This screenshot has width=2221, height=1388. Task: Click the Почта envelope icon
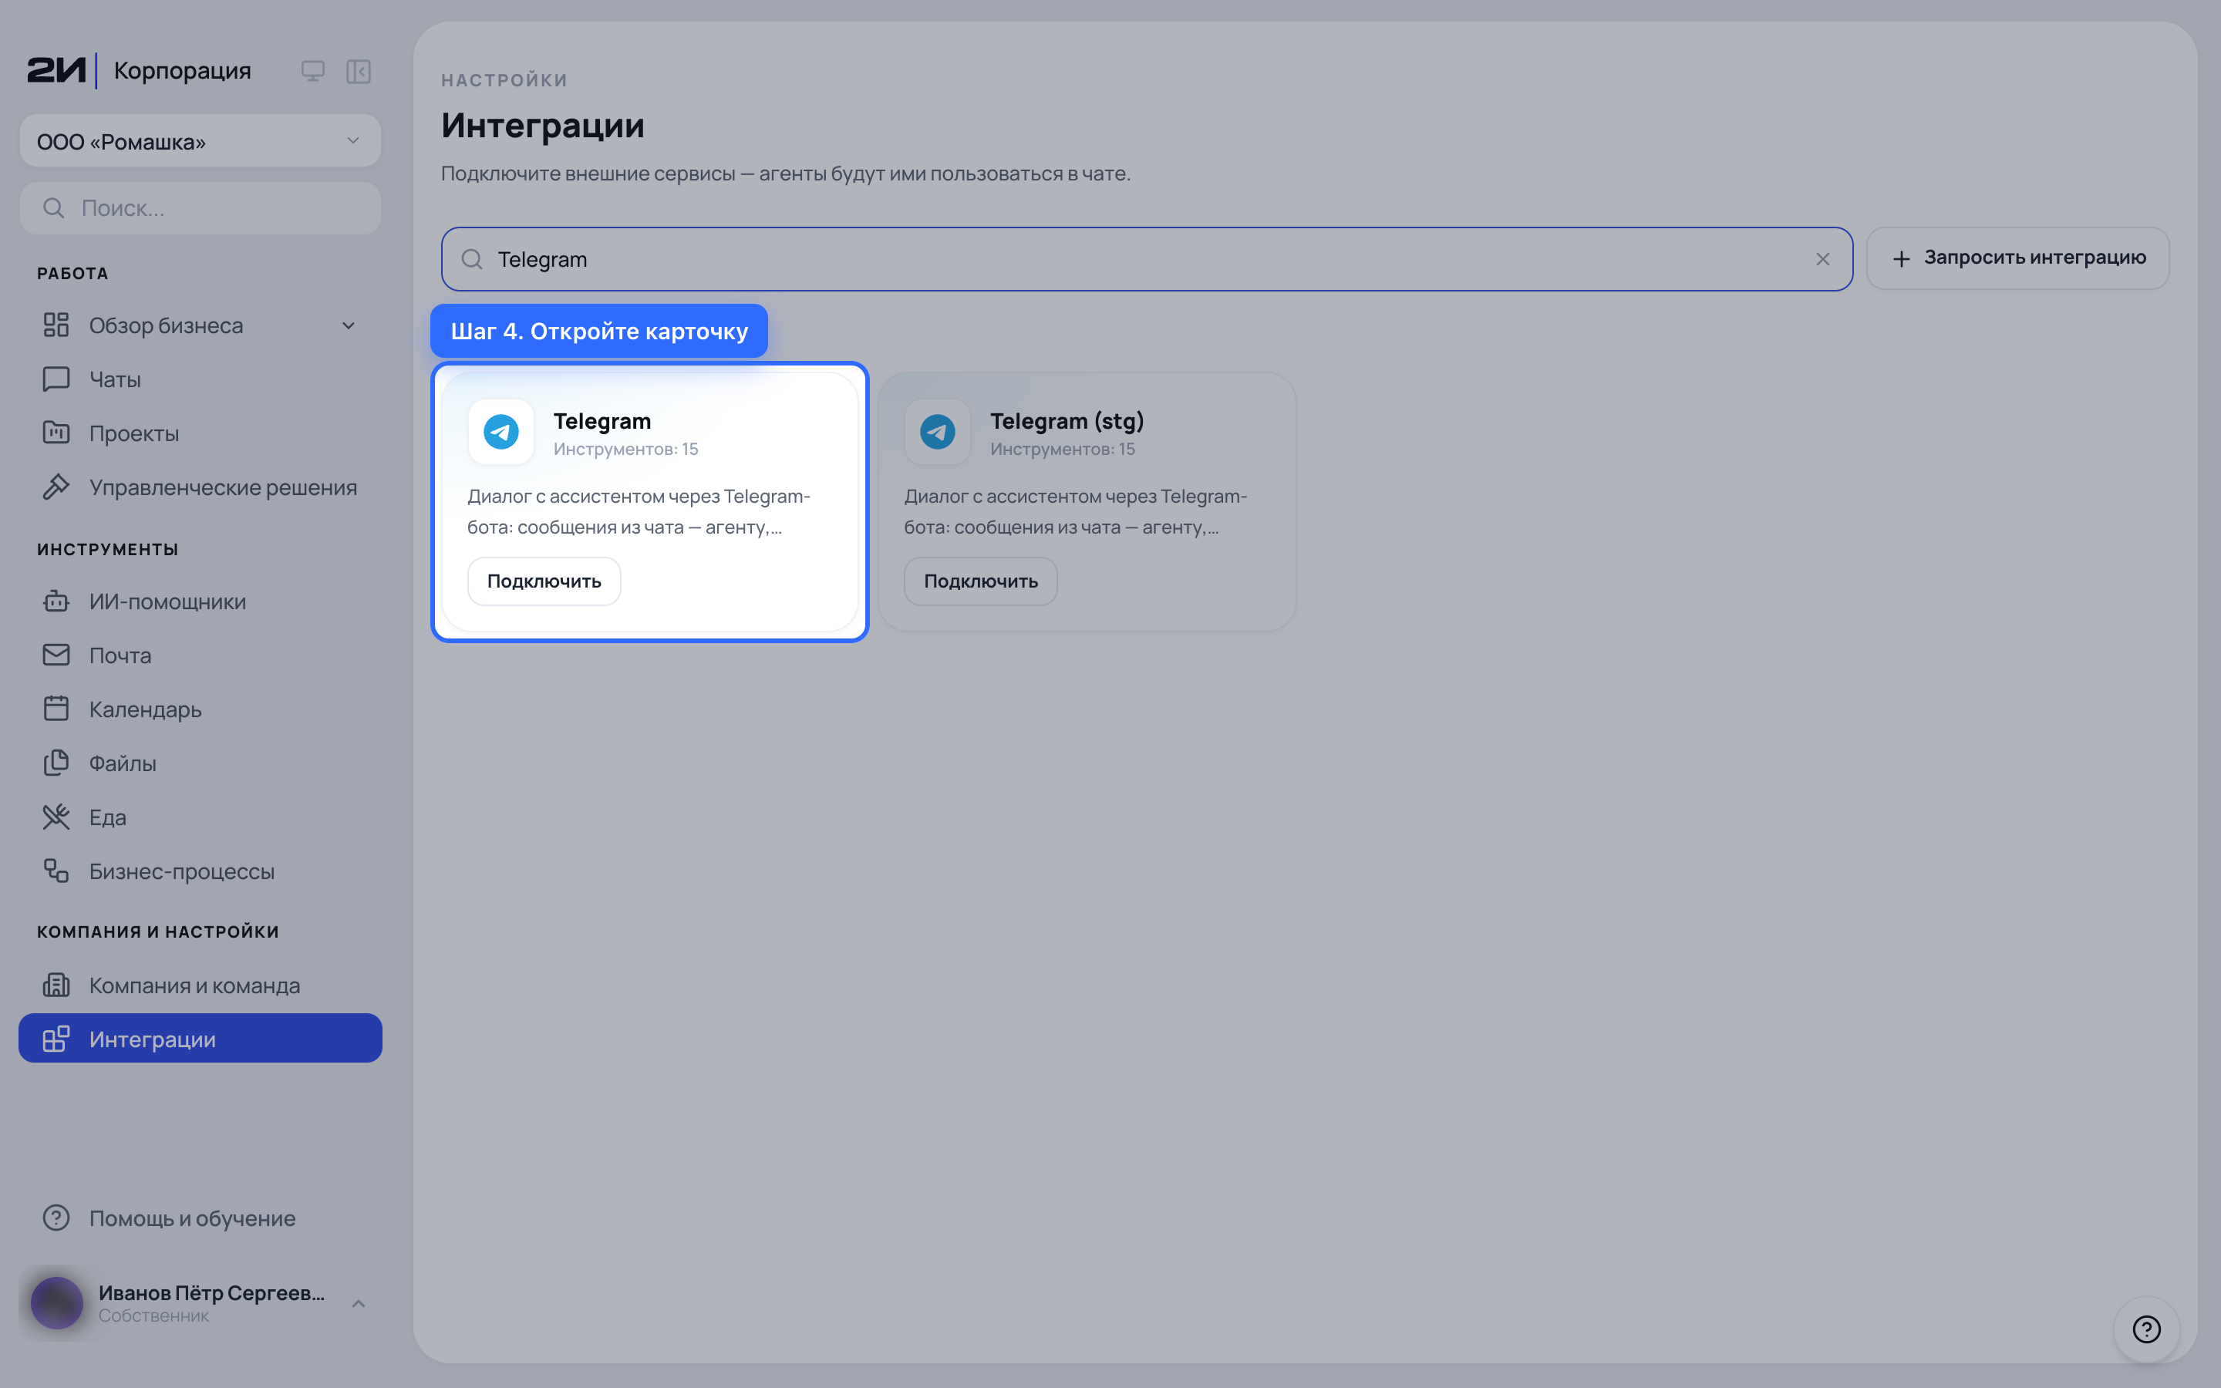(56, 655)
